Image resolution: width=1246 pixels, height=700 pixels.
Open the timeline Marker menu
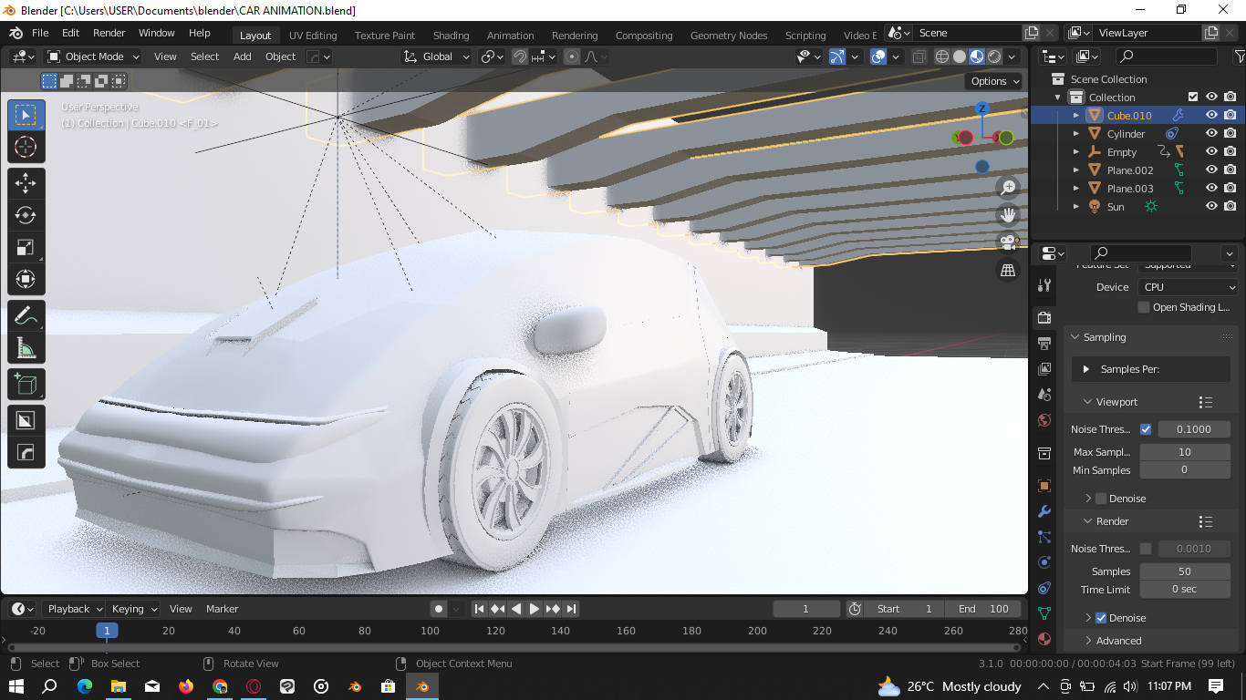[x=222, y=609]
